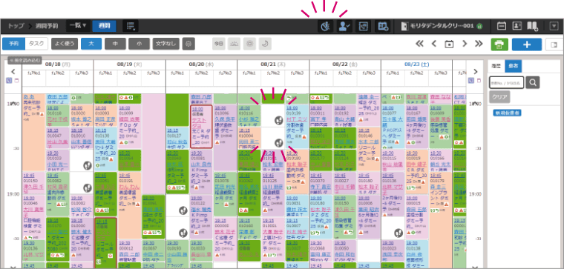Select the sunrise morning time icon

click(235, 44)
